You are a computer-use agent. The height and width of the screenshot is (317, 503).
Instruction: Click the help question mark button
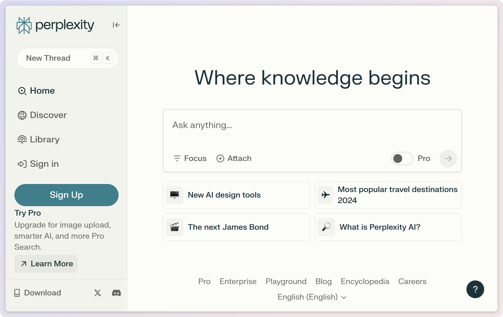(475, 289)
